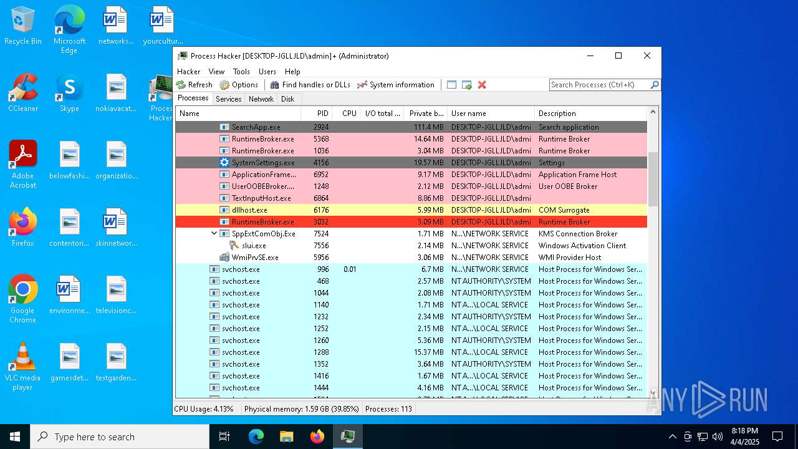Viewport: 798px width, 449px height.
Task: Sort by the CPU column header
Action: 346,113
